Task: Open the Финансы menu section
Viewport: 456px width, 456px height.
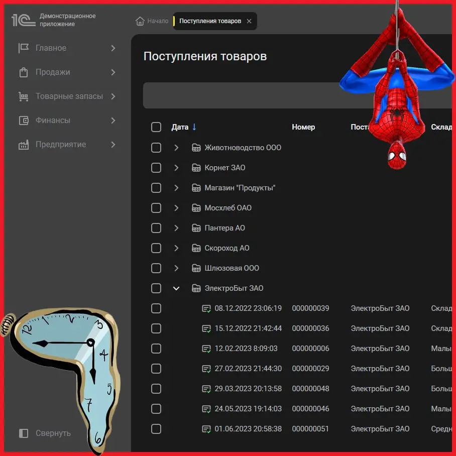Action: pos(67,121)
